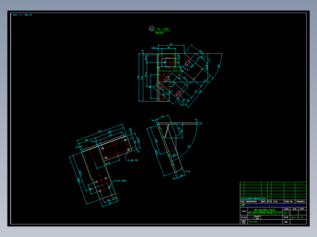317x237 pixels.
Task: Click the '61' bottom dimension text
Action: tap(110, 203)
